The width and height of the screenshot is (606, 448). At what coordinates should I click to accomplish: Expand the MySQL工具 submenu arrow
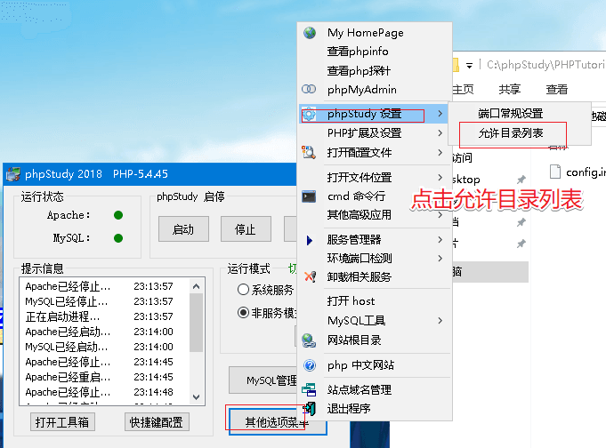(440, 321)
